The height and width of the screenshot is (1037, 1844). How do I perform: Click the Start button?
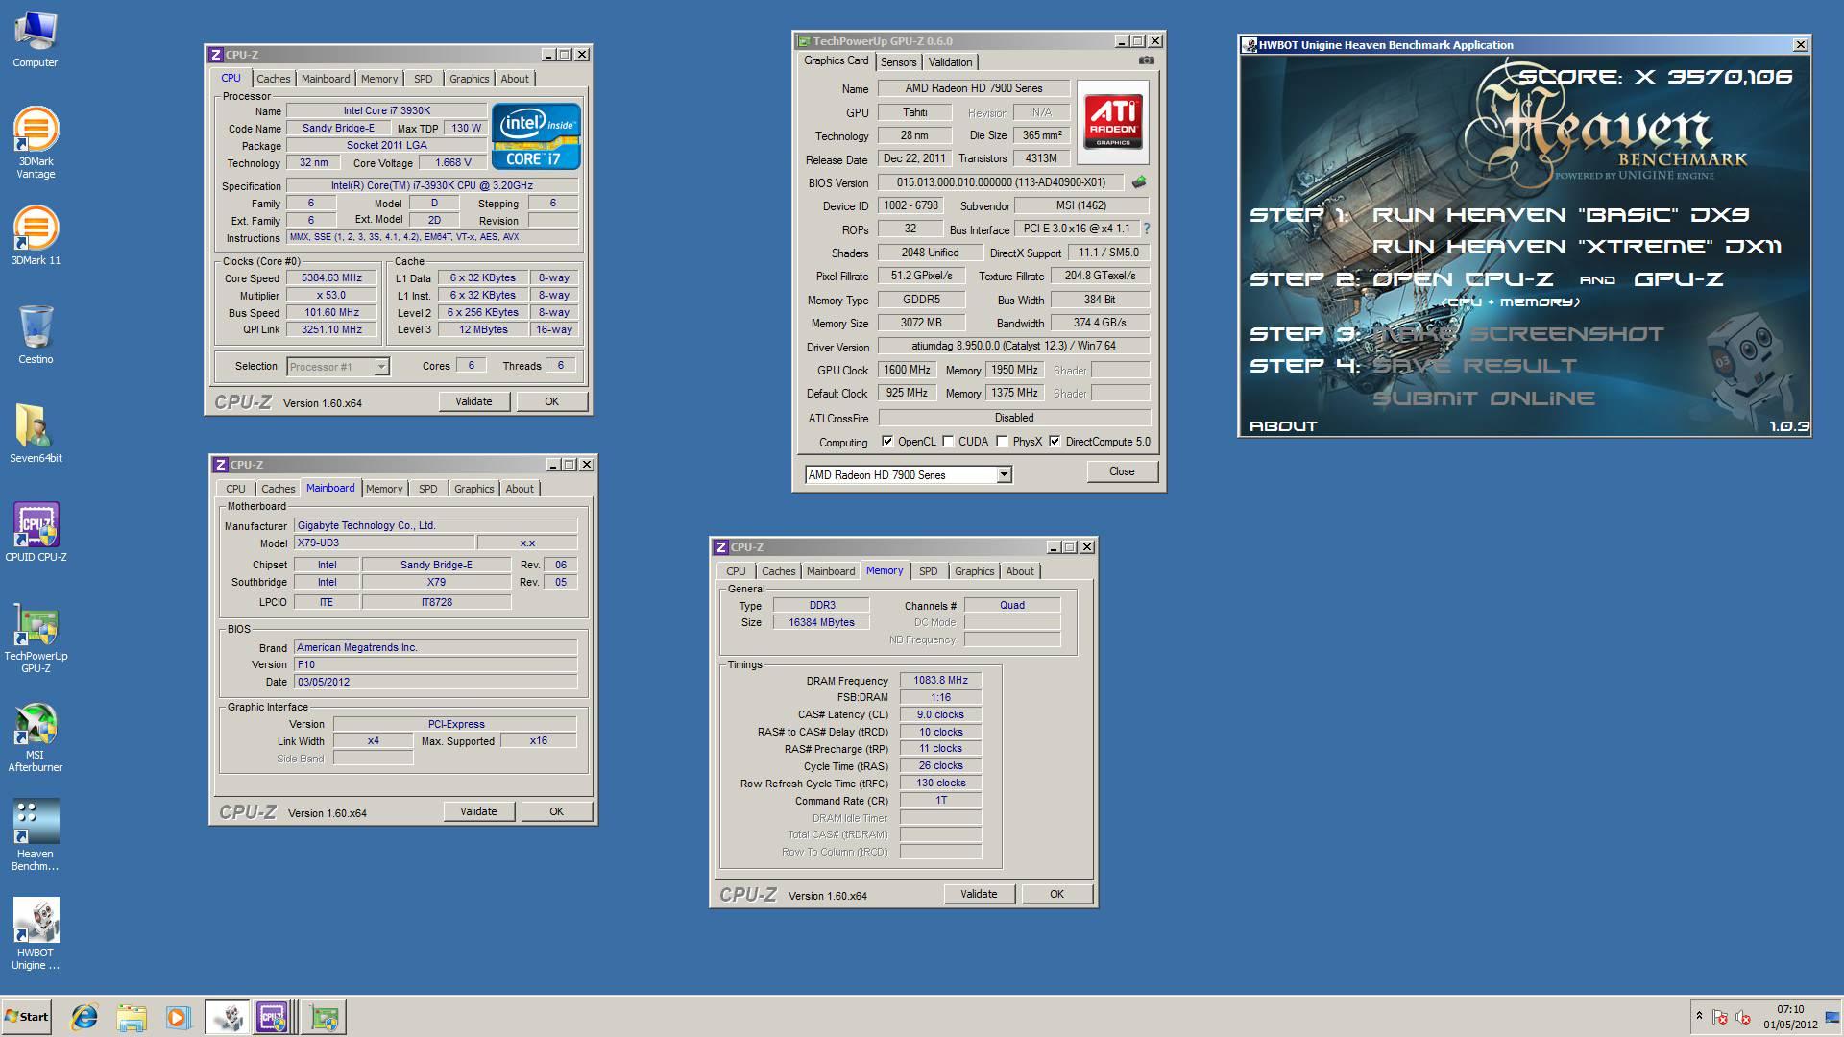pyautogui.click(x=27, y=1017)
